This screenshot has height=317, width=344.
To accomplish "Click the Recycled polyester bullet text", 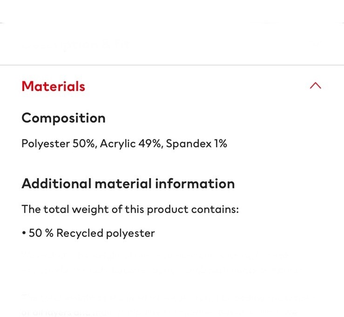I will click(x=105, y=233).
